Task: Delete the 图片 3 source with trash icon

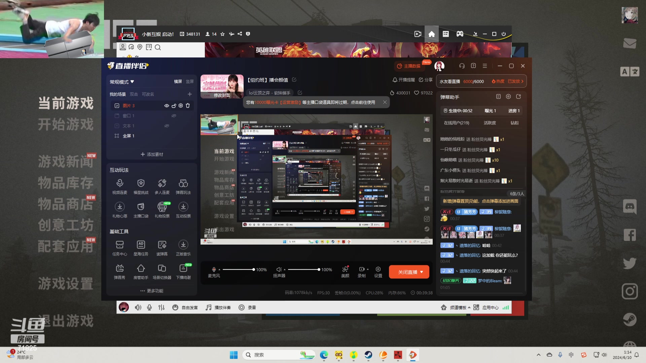Action: pyautogui.click(x=188, y=106)
